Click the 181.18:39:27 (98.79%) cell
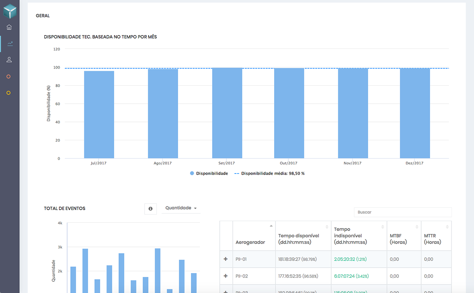Viewport: 474px width, 293px height. 303,259
